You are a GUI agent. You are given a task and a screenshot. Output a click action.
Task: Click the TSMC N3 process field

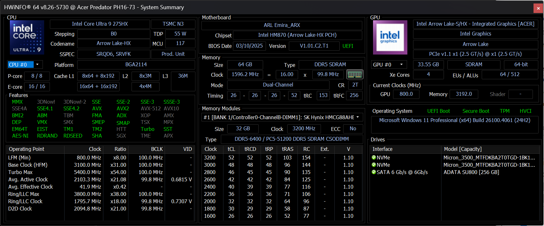click(173, 24)
